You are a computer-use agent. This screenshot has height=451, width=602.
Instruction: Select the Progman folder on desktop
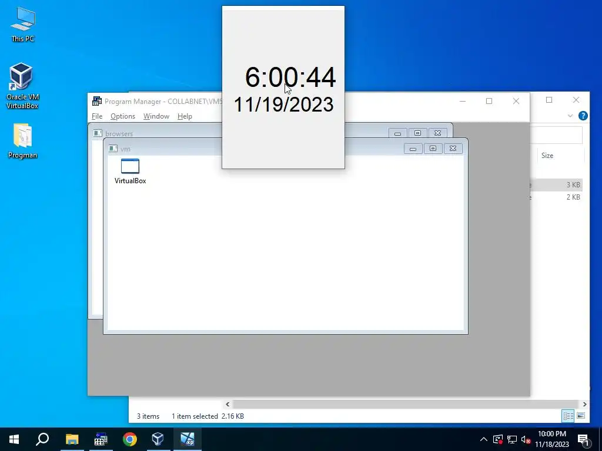[x=23, y=141]
